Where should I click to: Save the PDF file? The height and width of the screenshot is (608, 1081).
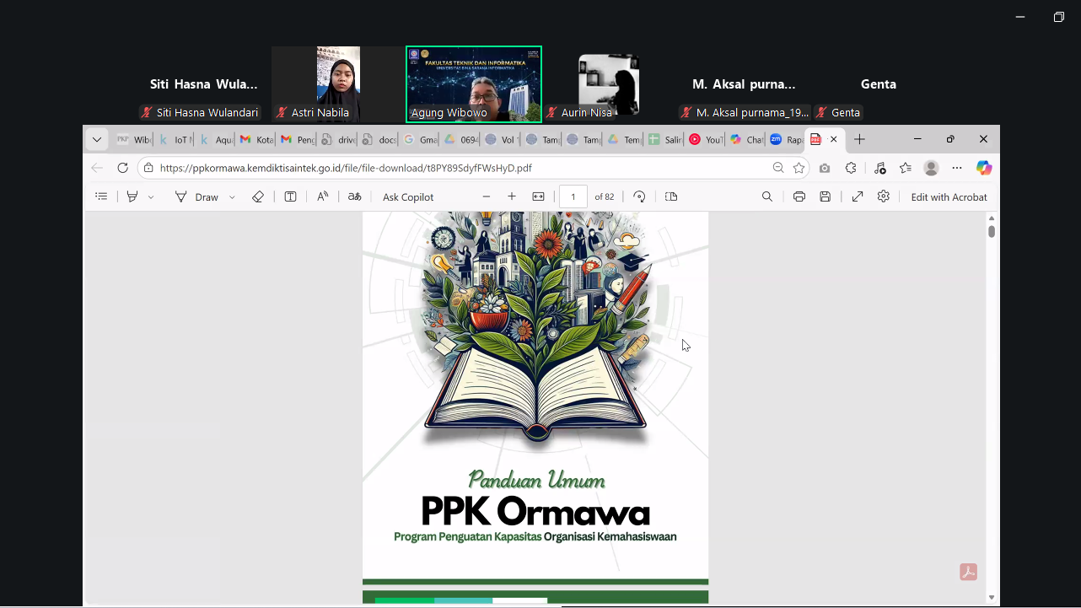tap(825, 196)
